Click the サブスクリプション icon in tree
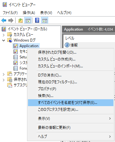Viewport: 115px width, 142px height. click(10, 85)
